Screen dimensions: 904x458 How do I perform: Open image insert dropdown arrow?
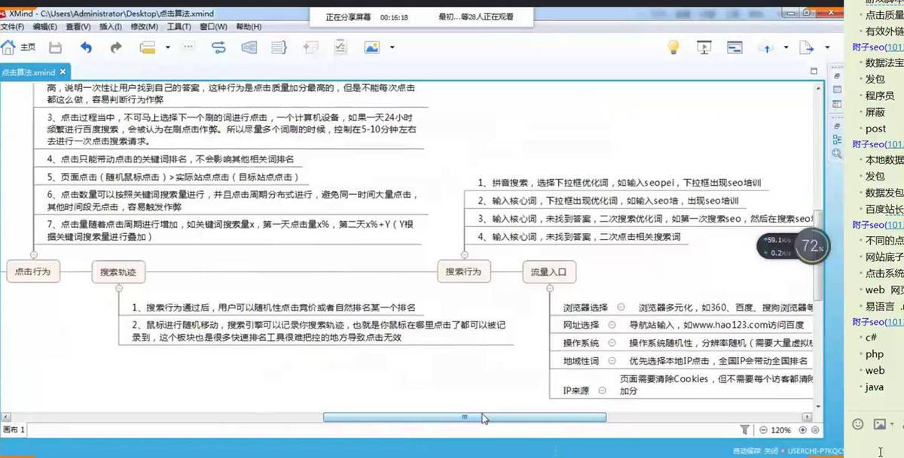(x=392, y=47)
